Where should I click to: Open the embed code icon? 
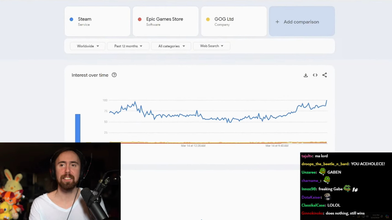point(315,75)
